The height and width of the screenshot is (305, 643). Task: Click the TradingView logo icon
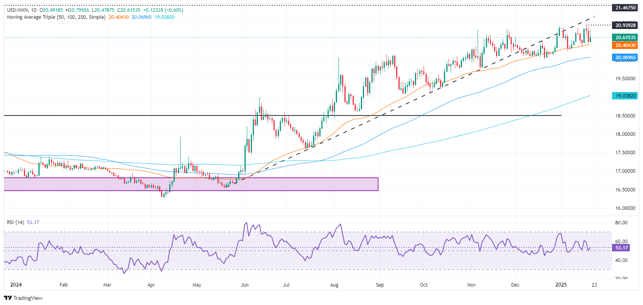pos(9,298)
